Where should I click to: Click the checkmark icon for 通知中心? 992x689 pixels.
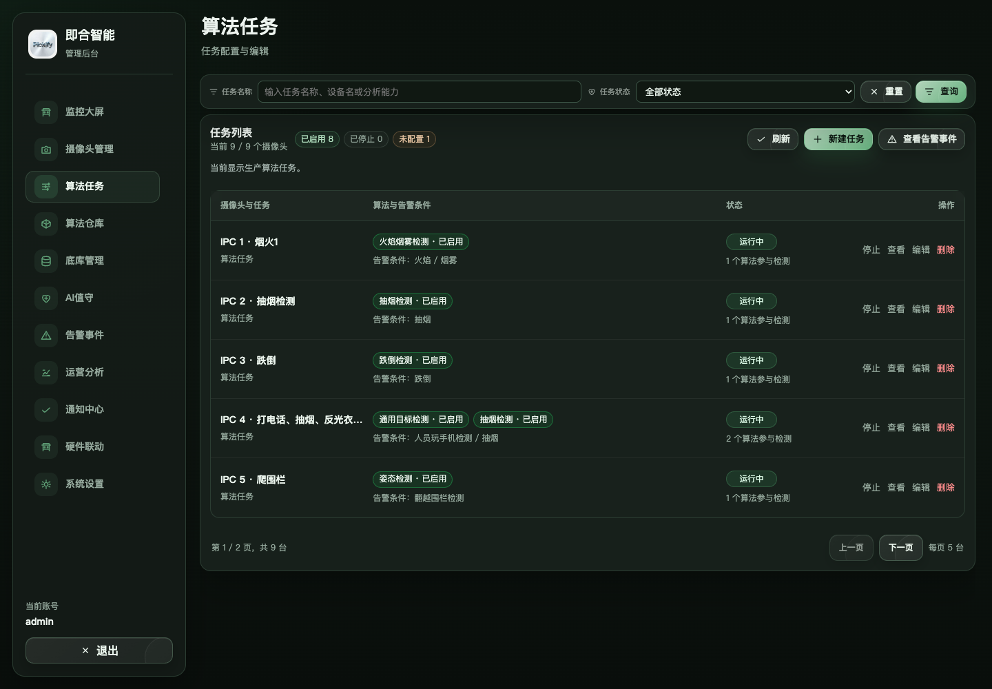(x=46, y=409)
